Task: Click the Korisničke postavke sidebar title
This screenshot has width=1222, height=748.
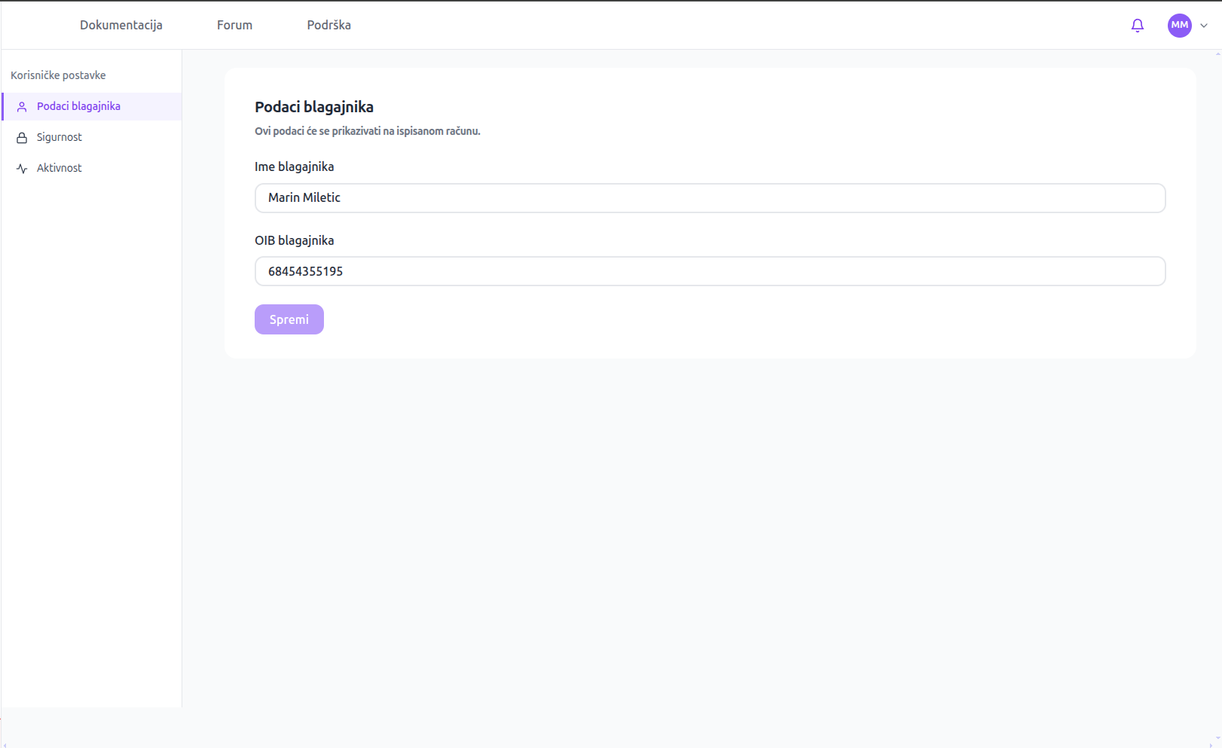Action: (x=58, y=75)
